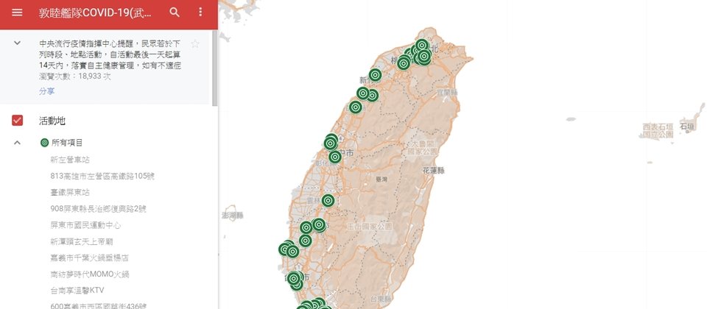Viewport: 707px width, 309px height.
Task: Select 908屏東縣長治鄉復興路2號 entry
Action: click(x=98, y=208)
